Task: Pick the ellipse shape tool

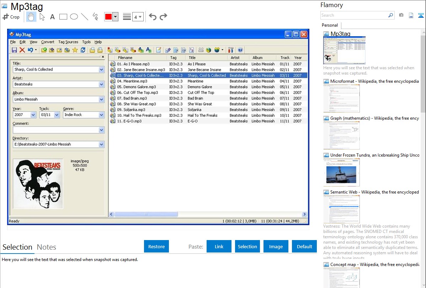Action: point(74,17)
